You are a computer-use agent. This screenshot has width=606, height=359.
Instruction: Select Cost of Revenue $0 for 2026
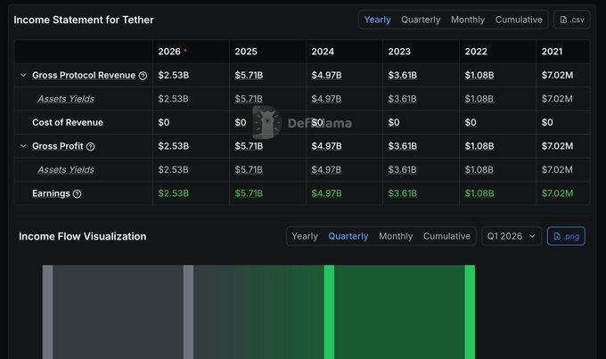(163, 123)
